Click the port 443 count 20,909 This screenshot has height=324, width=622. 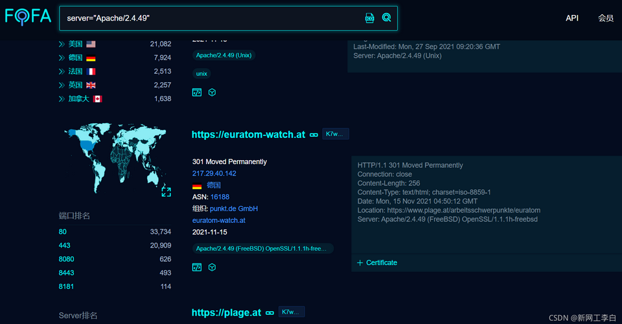[161, 246]
